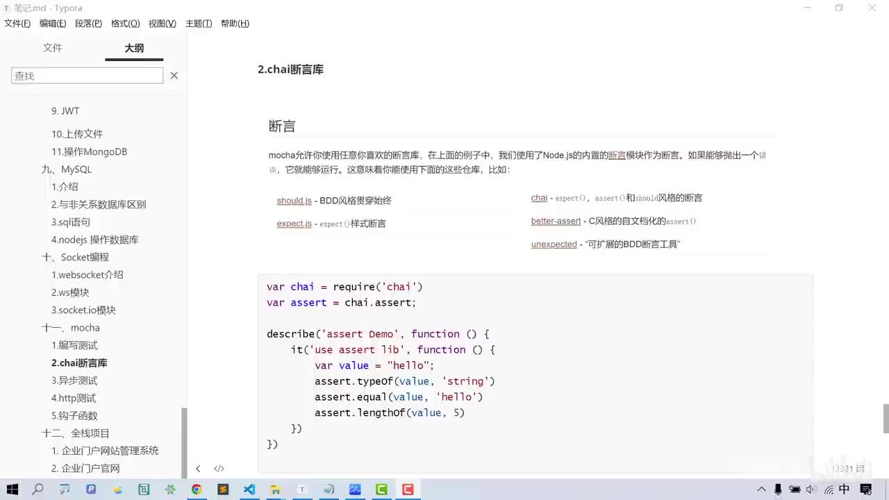Toggle the 中 input method indicator
This screenshot has height=500, width=889.
(x=845, y=490)
